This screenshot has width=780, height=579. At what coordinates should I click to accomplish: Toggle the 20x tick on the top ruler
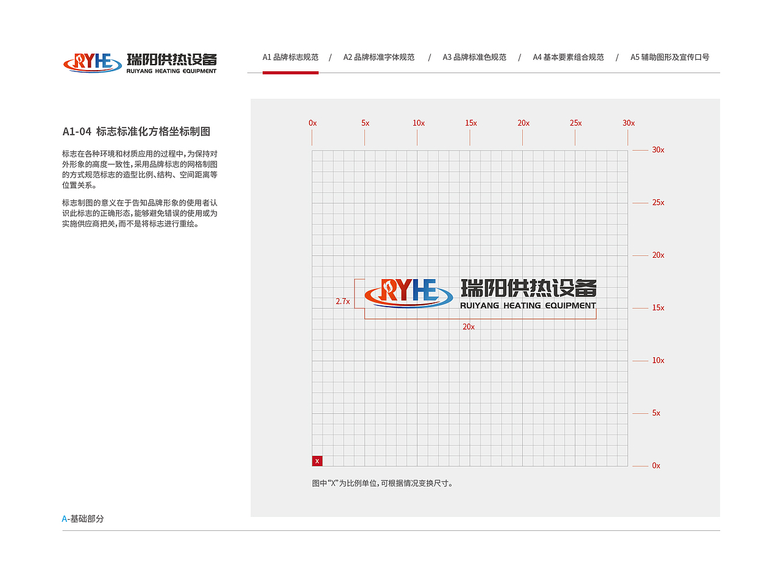click(523, 123)
